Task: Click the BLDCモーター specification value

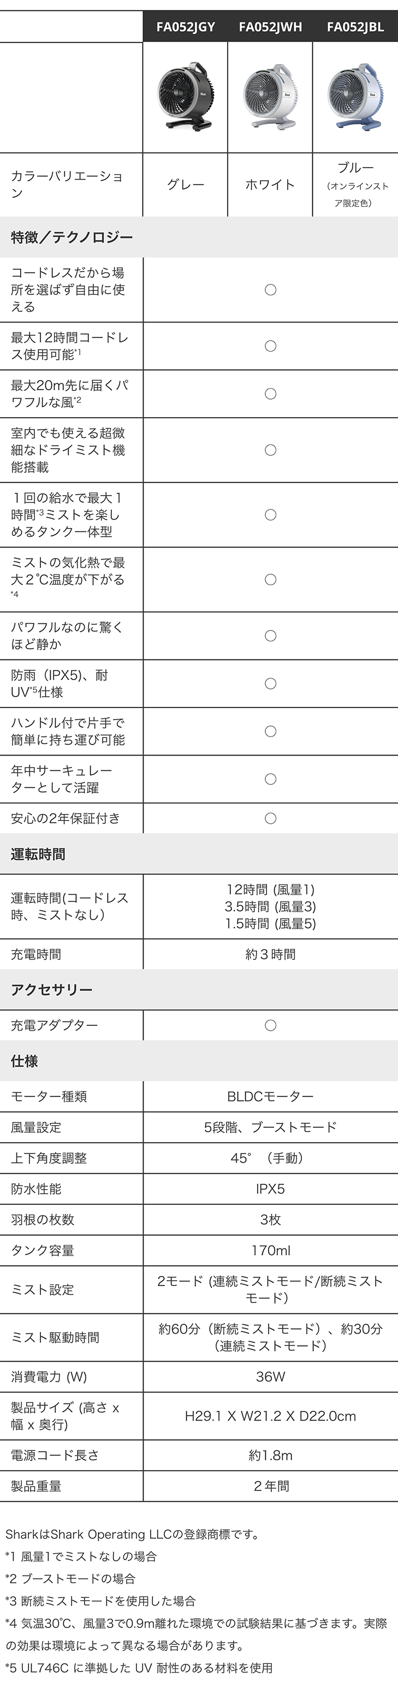Action: (271, 1097)
